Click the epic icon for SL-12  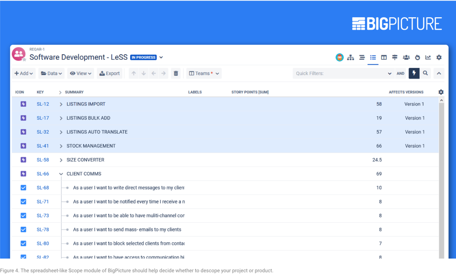23,104
